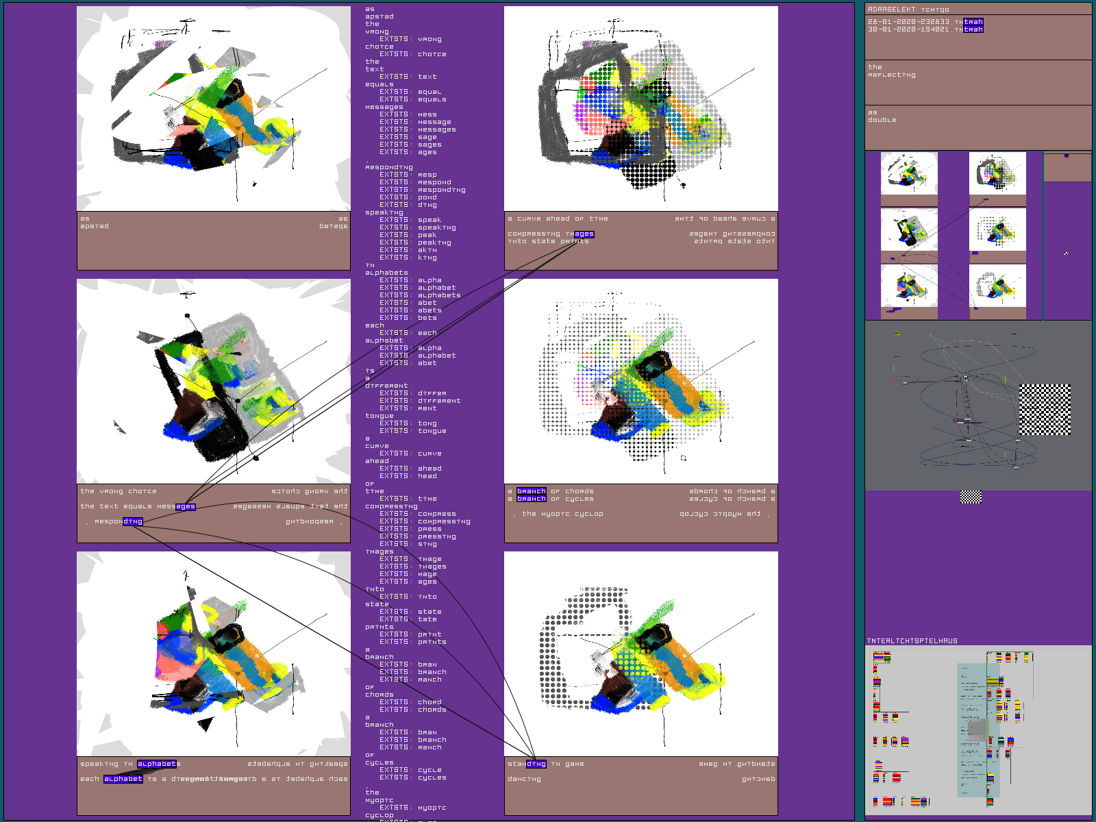Screen dimensions: 1096x822
Task: Click the INTERLICHTSPIELHAUS panel header
Action: 912,641
